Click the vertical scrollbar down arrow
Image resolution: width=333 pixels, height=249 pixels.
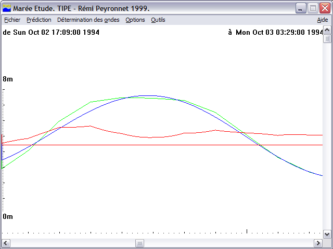pyautogui.click(x=327, y=234)
